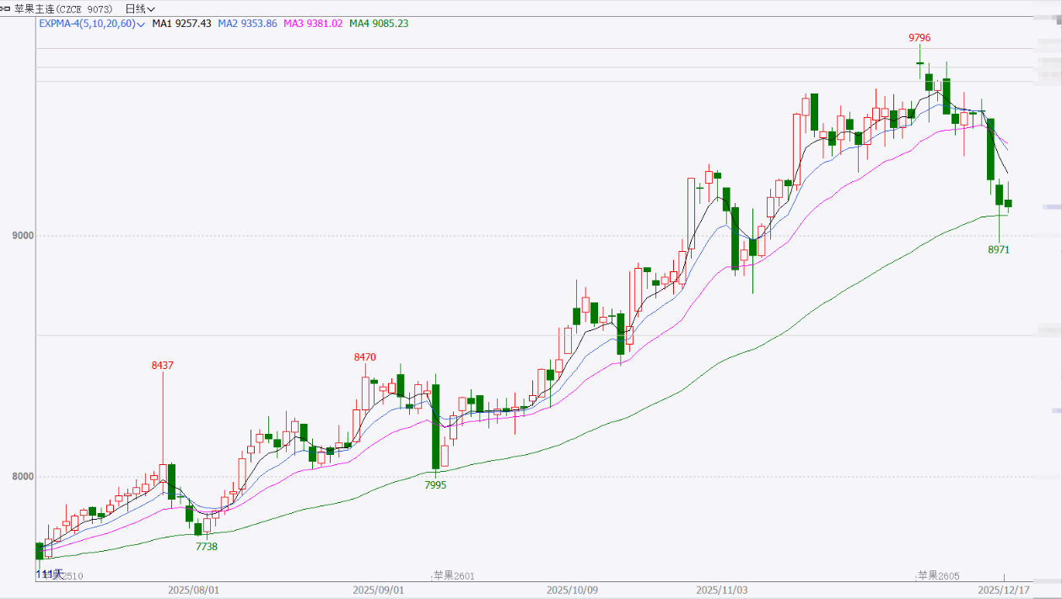Select the MA1 9257.43 indicator label

pyautogui.click(x=181, y=24)
